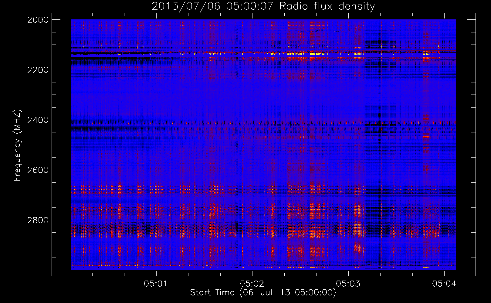Click the 05:01 time tick label
491x303 pixels.
[x=156, y=284]
